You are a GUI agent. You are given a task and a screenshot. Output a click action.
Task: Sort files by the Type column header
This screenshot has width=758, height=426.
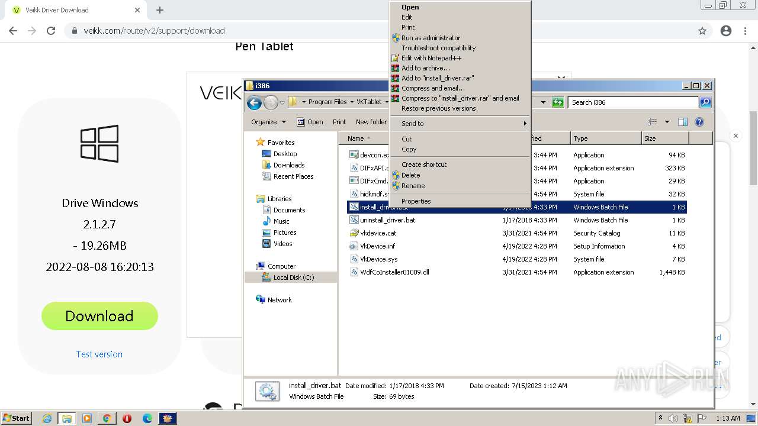point(606,138)
